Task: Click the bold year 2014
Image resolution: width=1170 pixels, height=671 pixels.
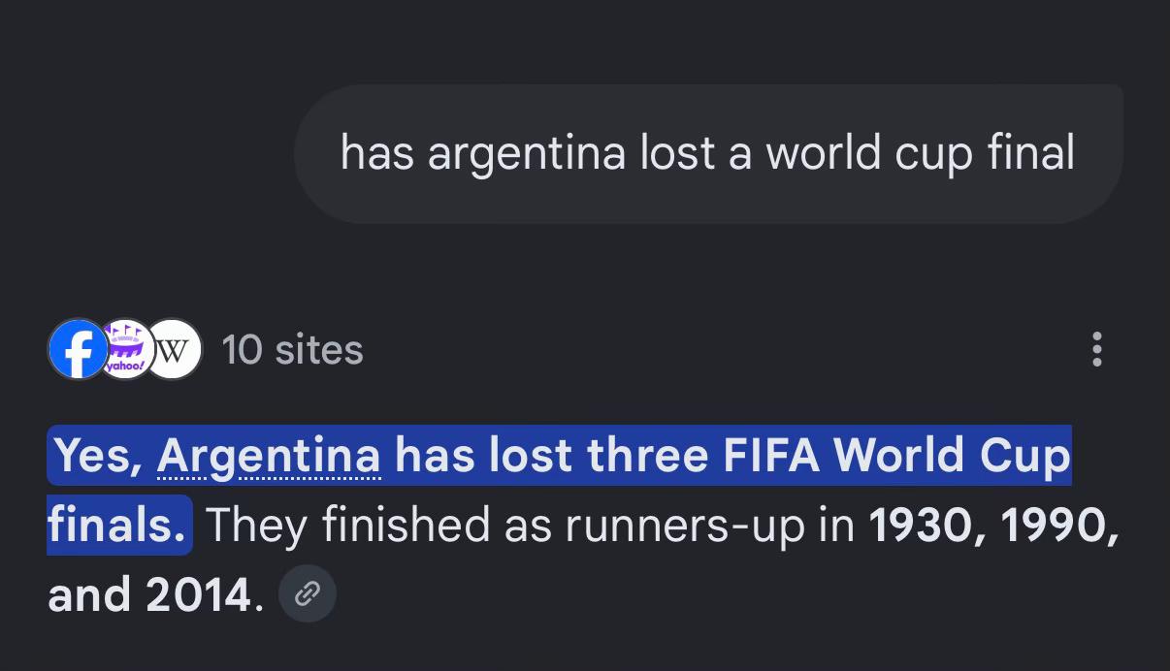Action: tap(198, 594)
